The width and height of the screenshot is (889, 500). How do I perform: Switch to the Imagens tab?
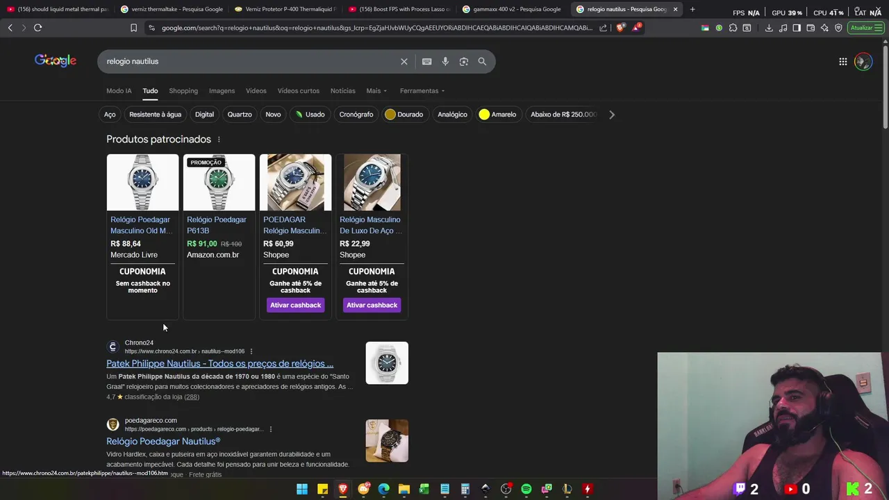click(222, 91)
